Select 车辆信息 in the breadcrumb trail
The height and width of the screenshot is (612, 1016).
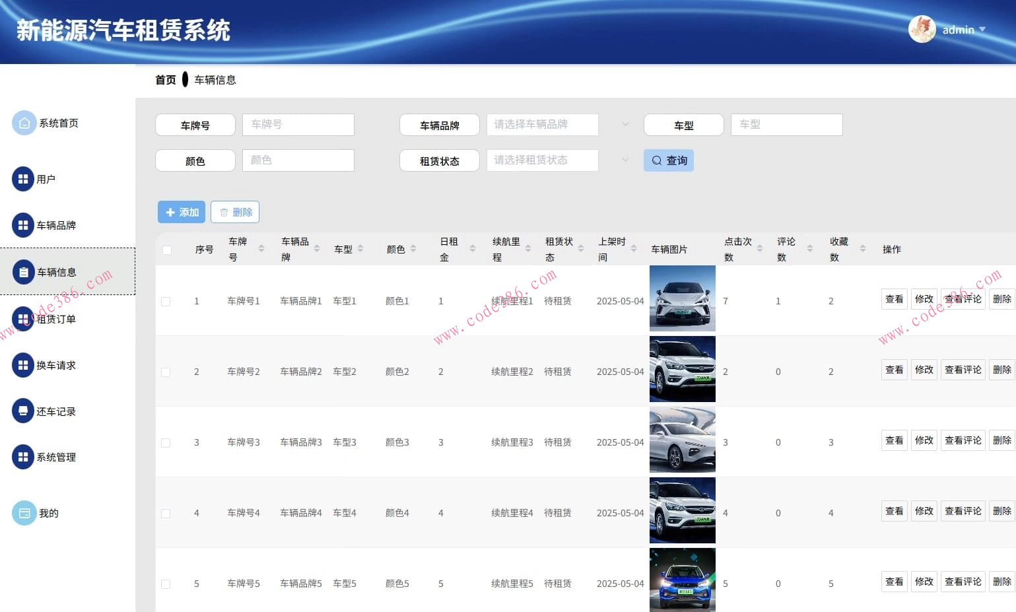[x=215, y=79]
